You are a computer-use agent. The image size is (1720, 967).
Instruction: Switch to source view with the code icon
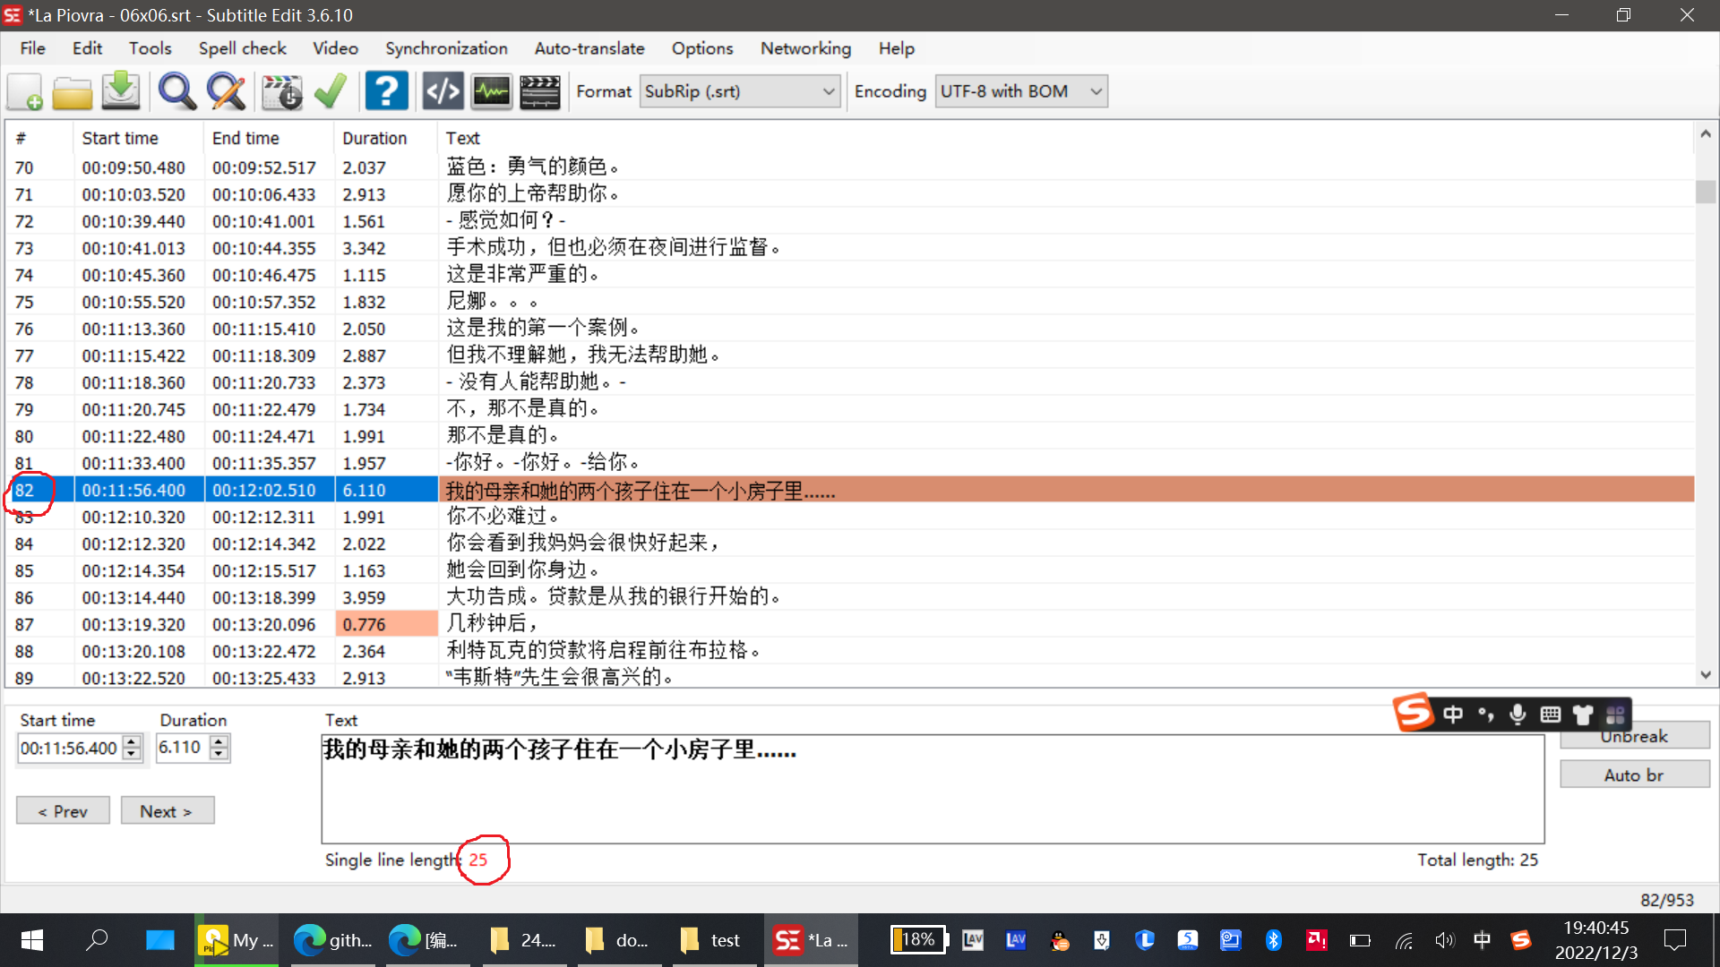pos(442,91)
